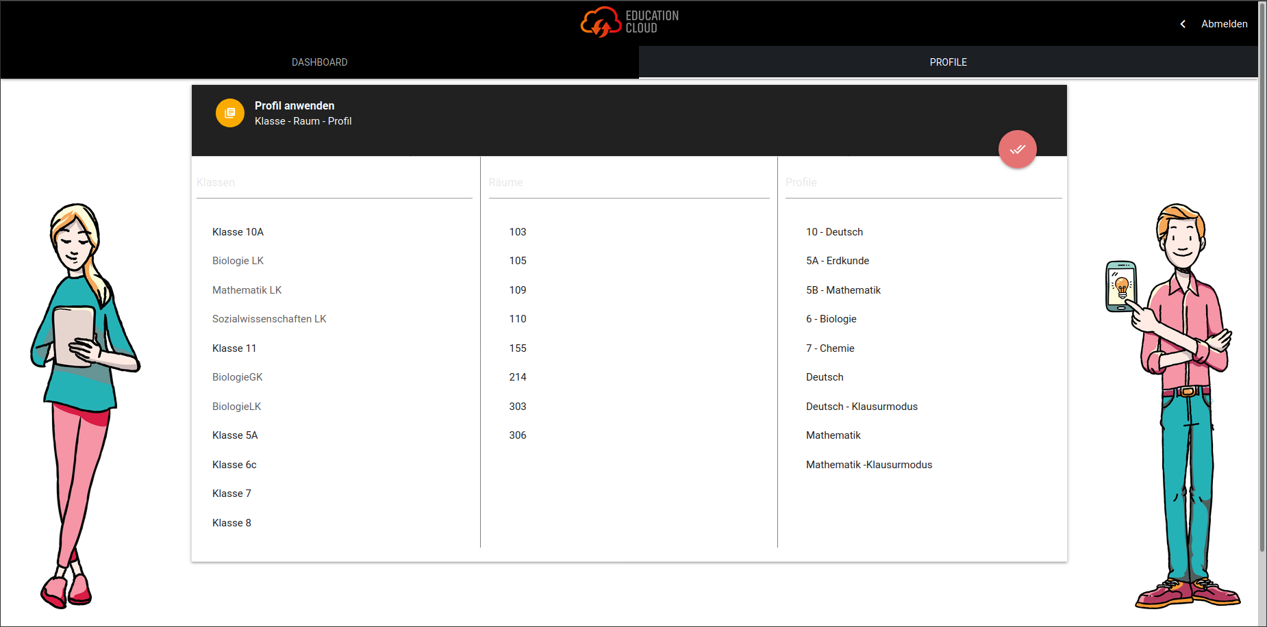Select the Deutsch - Klausurmodus profile

(862, 406)
